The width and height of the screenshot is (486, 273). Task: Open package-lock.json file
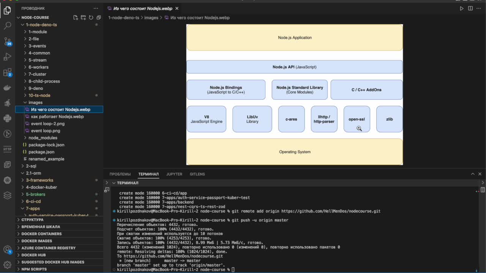click(x=59, y=145)
